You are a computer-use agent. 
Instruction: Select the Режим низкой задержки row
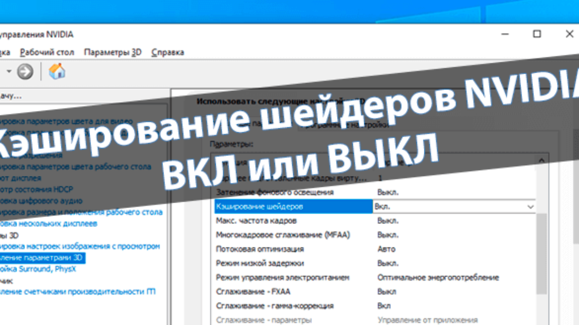click(x=375, y=263)
